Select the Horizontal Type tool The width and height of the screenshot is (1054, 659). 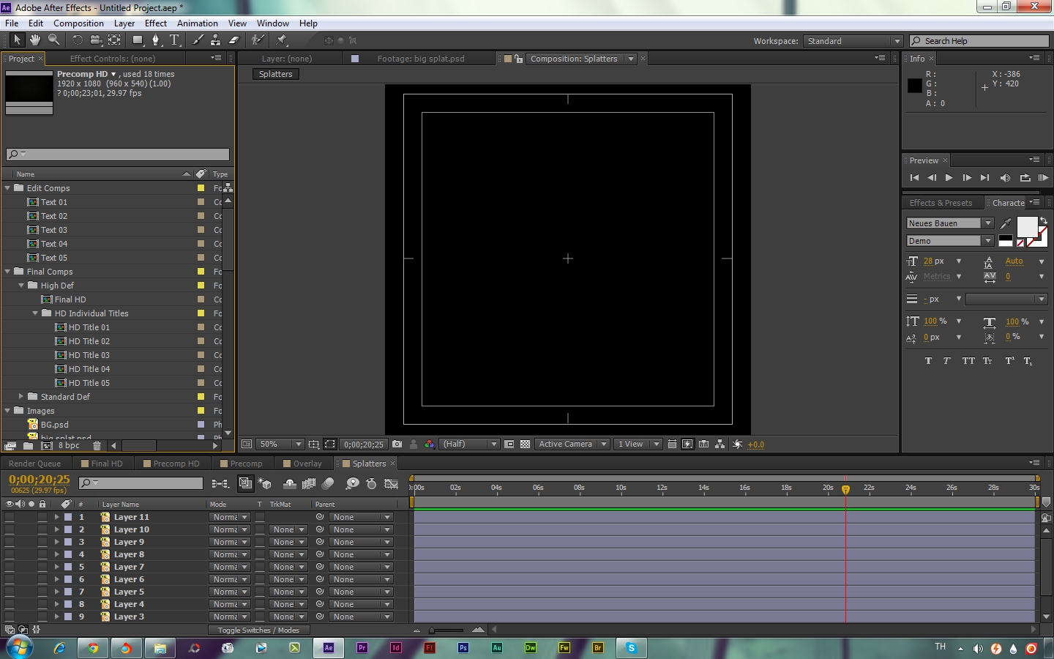pos(174,40)
